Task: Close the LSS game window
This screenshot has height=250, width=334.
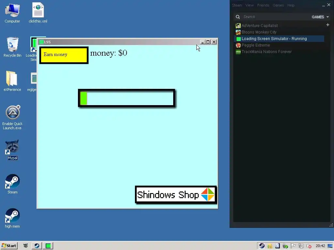Action: 214,42
